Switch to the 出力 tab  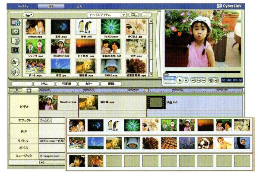pyautogui.click(x=79, y=6)
